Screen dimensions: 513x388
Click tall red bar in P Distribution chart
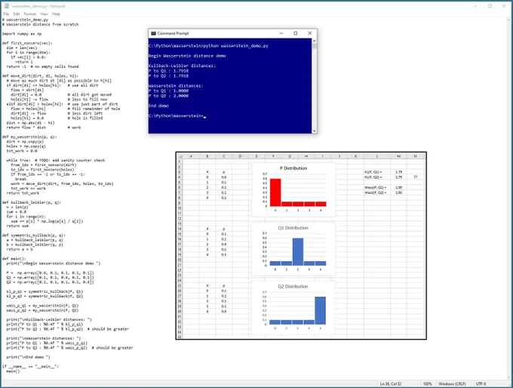pos(275,192)
